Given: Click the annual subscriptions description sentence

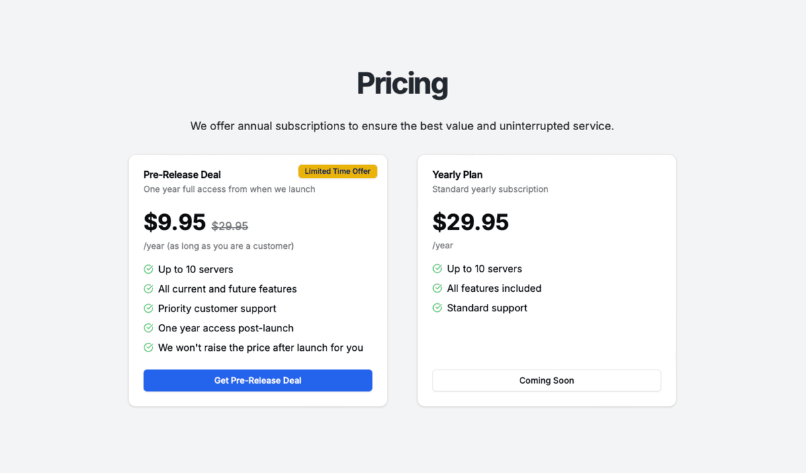Looking at the screenshot, I should [402, 125].
